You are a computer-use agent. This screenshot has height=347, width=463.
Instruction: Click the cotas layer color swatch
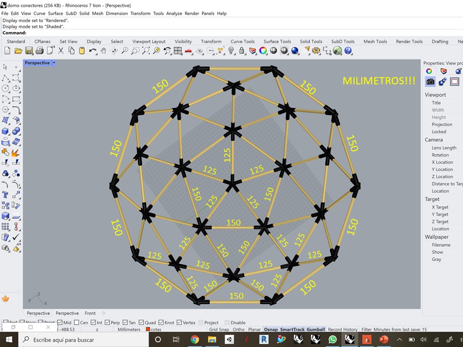148,329
